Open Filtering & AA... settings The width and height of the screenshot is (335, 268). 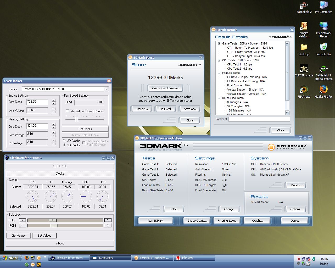pos(227,221)
